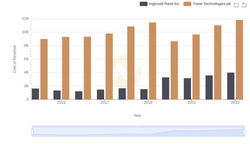Click the Ingersoll Rand bar for 2023
This screenshot has height=144, width=250.
(231, 86)
